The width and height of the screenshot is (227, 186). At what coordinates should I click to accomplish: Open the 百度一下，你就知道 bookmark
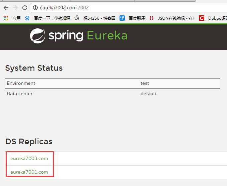pos(52,18)
